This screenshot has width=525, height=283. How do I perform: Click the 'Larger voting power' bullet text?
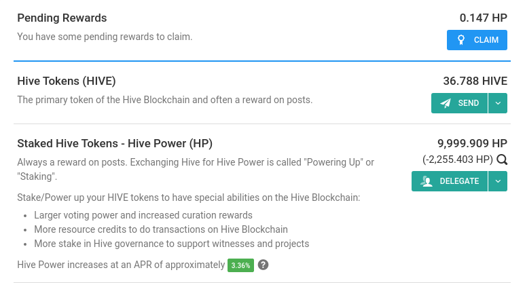click(143, 215)
